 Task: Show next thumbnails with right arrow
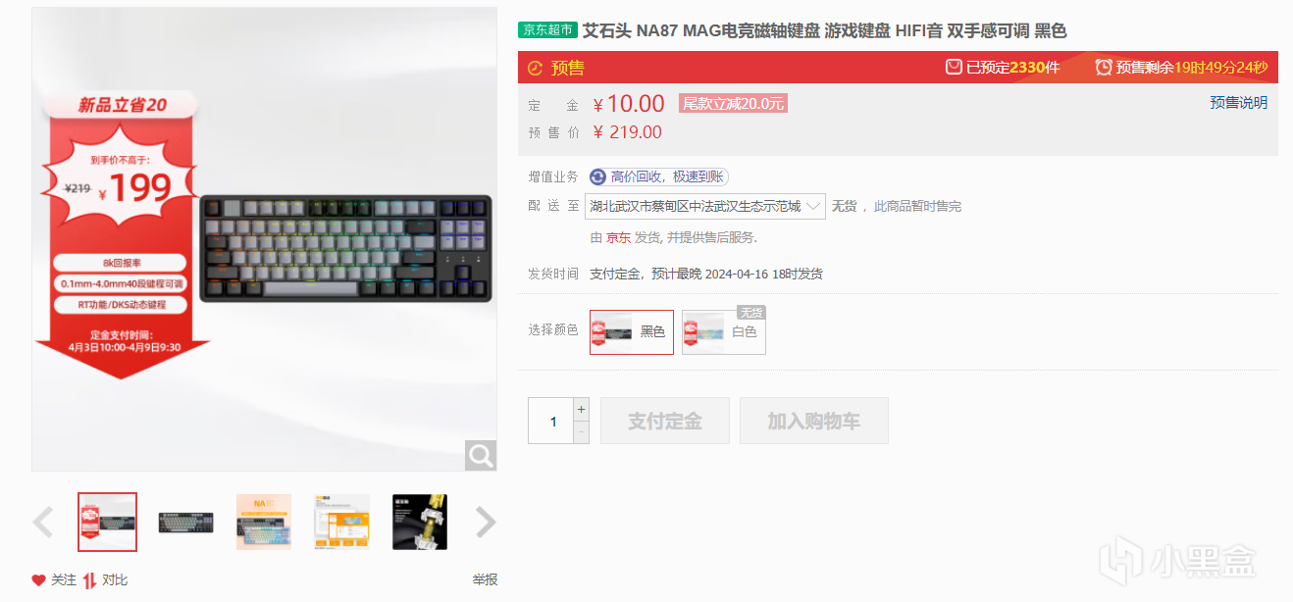coord(486,523)
